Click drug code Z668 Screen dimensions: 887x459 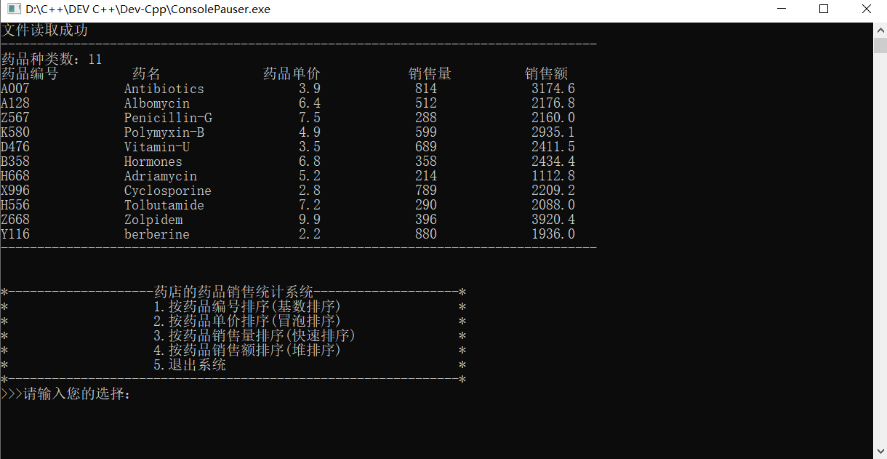click(x=15, y=220)
